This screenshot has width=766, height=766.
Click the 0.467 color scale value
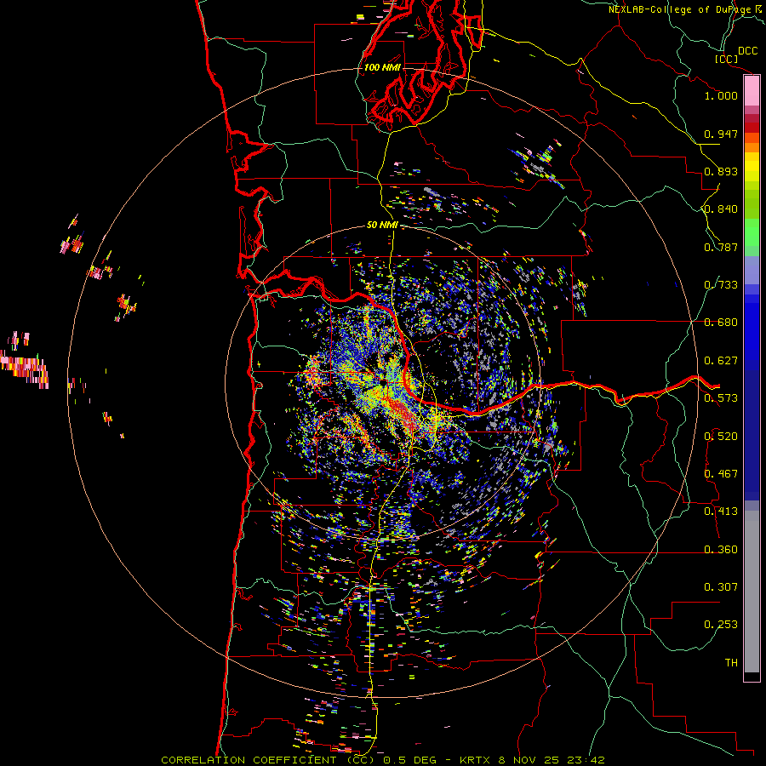pos(721,474)
